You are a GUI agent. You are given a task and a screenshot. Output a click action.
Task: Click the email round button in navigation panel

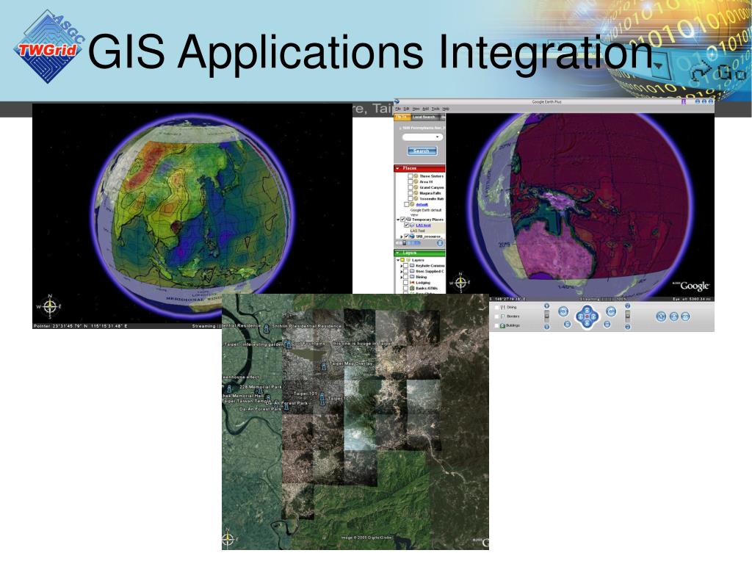click(685, 317)
